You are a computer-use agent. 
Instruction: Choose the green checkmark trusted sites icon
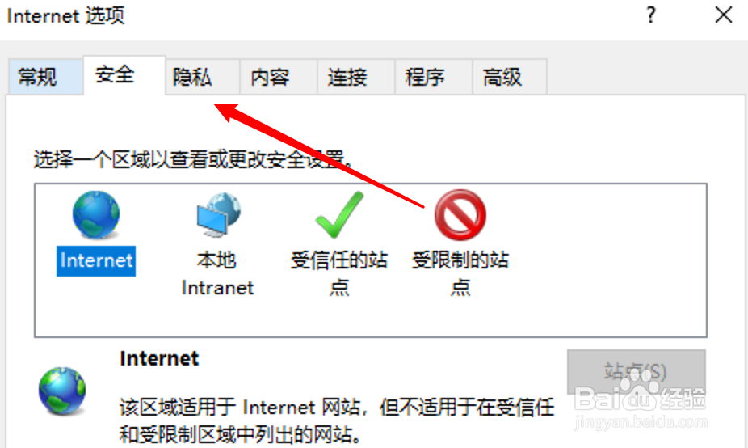click(x=339, y=215)
